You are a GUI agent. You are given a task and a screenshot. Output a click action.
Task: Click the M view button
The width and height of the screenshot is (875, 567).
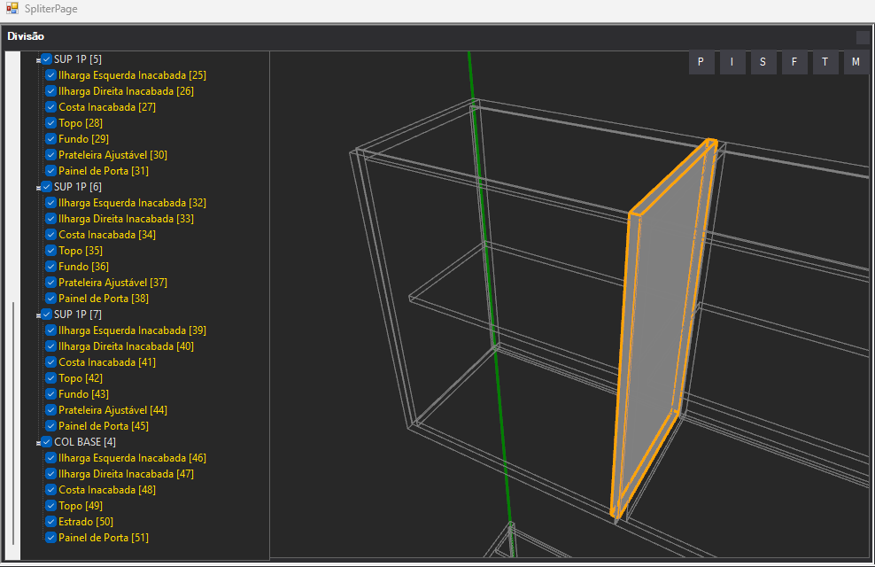(856, 62)
